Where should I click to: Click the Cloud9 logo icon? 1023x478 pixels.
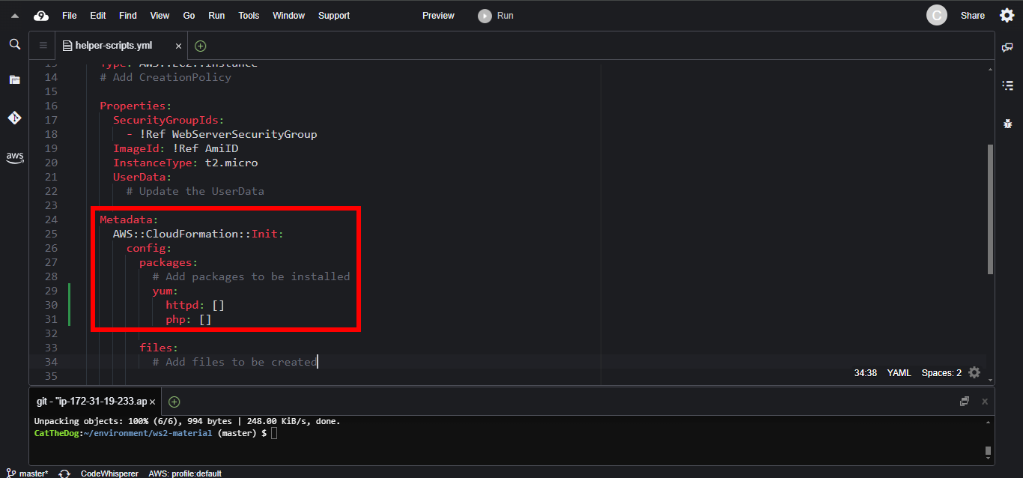click(x=41, y=16)
